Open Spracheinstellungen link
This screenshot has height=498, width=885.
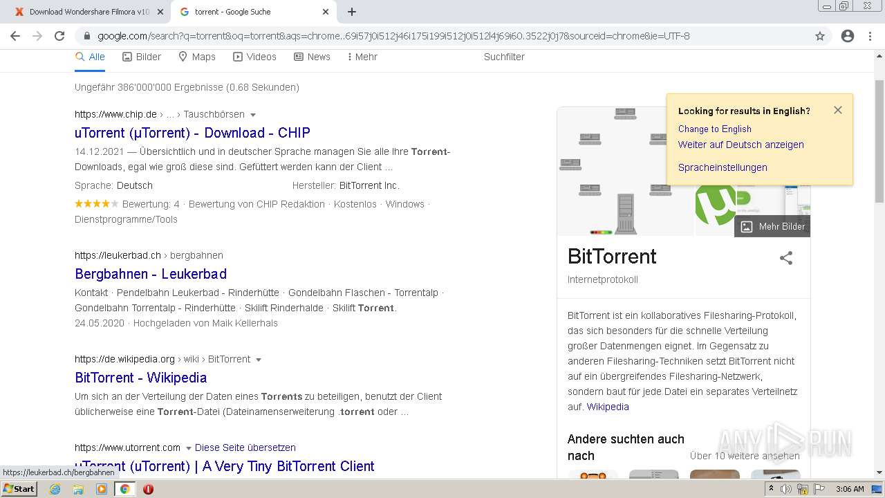pos(723,167)
